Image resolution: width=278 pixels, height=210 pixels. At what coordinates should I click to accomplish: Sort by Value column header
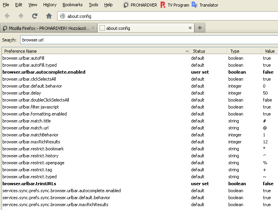coord(270,51)
